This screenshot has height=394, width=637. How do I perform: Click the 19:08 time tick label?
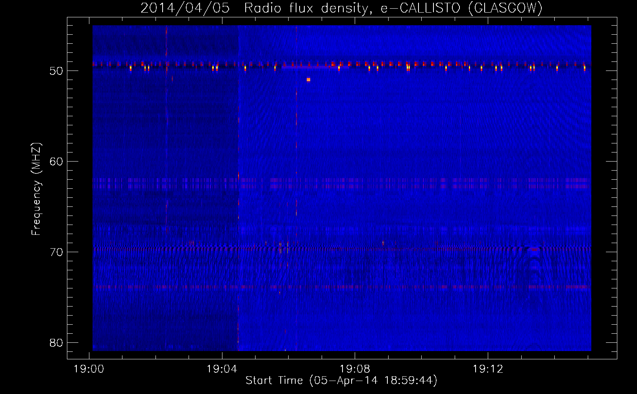tap(355, 369)
